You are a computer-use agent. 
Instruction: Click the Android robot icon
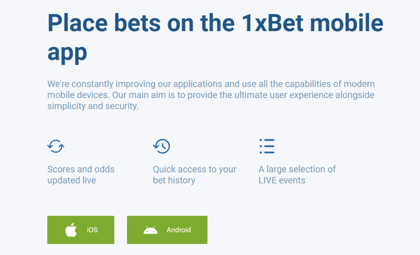click(151, 230)
